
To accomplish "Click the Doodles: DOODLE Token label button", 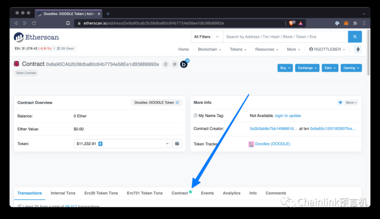I will point(157,102).
